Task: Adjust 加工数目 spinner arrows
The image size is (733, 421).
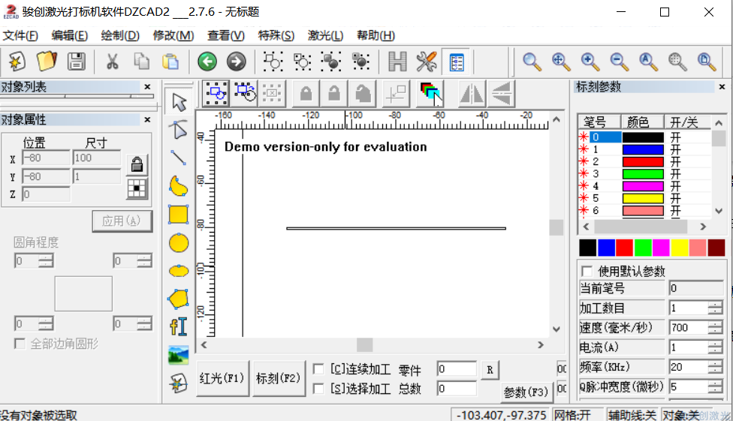Action: click(x=715, y=308)
